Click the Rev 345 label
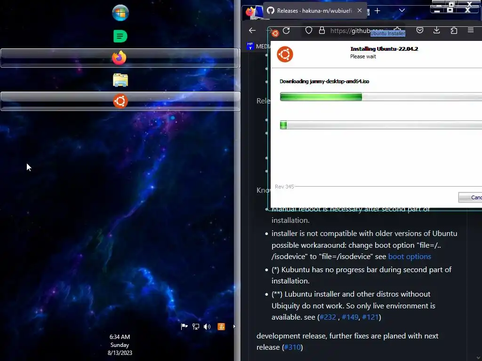 tap(284, 187)
